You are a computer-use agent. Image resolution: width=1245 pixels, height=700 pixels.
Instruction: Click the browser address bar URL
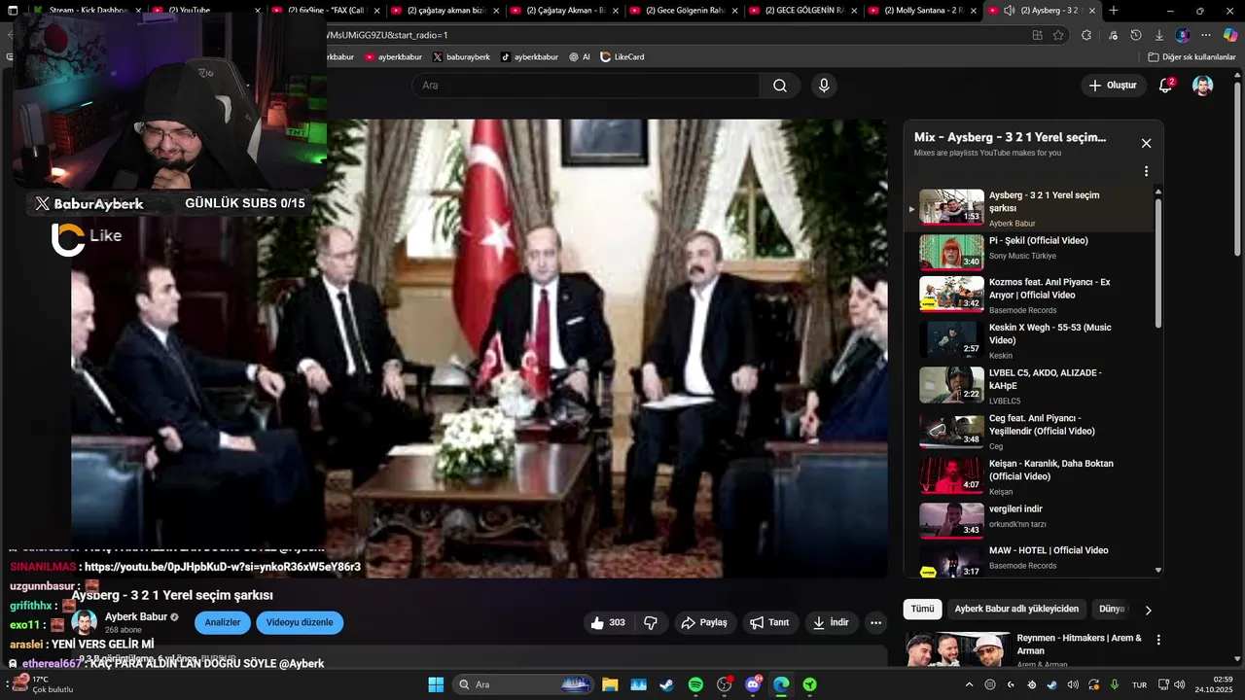coord(389,35)
